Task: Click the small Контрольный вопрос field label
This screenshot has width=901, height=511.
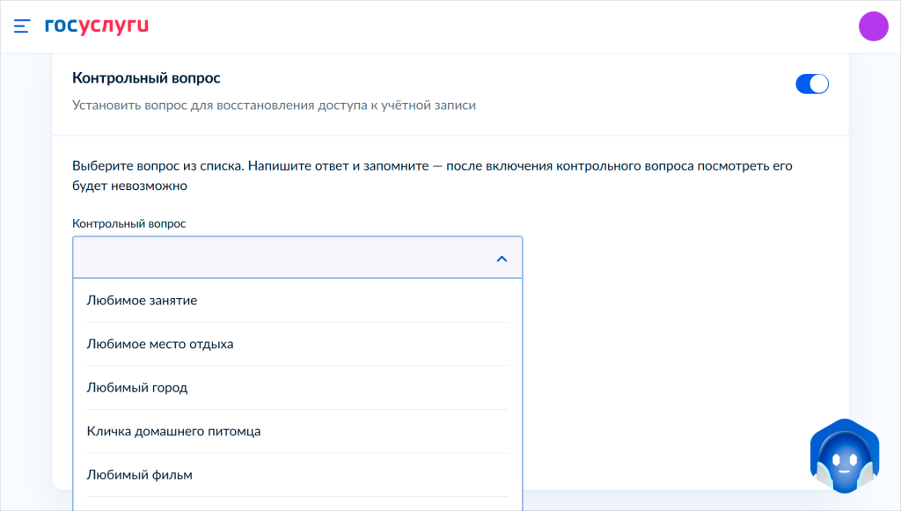Action: pyautogui.click(x=129, y=223)
